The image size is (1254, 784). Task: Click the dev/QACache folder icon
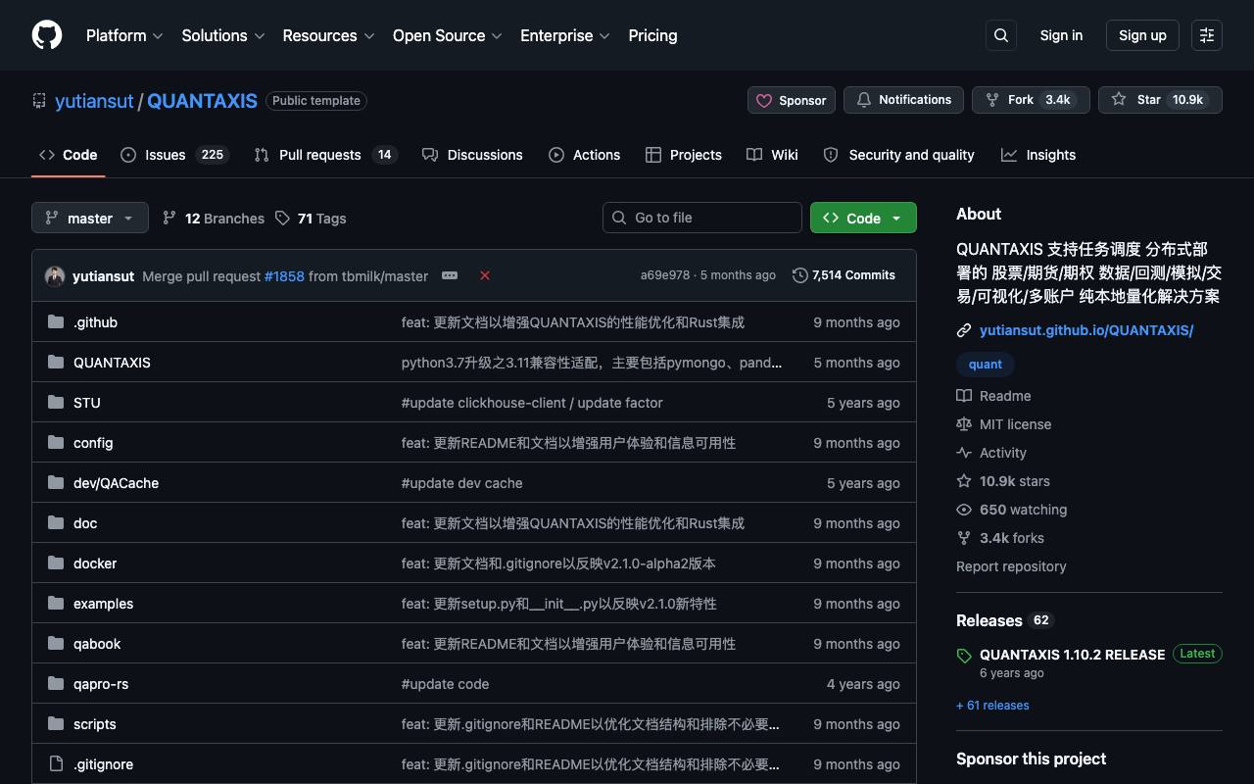(x=56, y=483)
